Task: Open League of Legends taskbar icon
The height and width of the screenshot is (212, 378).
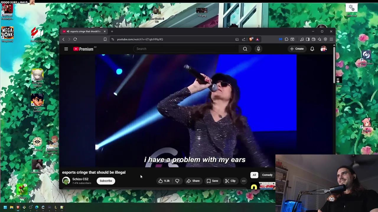Action: [56, 207]
